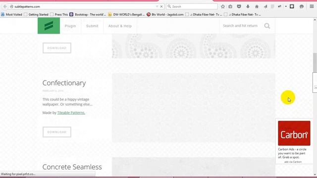Open the Bootstrap bookmark
The image size is (317, 178).
88,14
